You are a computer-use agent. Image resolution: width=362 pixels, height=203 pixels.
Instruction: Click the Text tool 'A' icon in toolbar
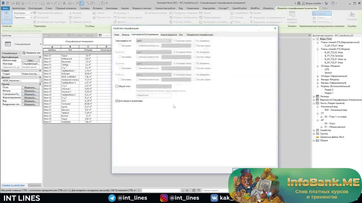coord(65,3)
